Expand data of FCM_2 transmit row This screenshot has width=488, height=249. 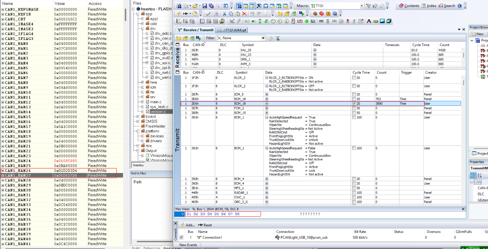(x=267, y=108)
